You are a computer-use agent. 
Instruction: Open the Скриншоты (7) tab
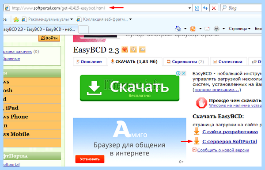click(x=186, y=62)
